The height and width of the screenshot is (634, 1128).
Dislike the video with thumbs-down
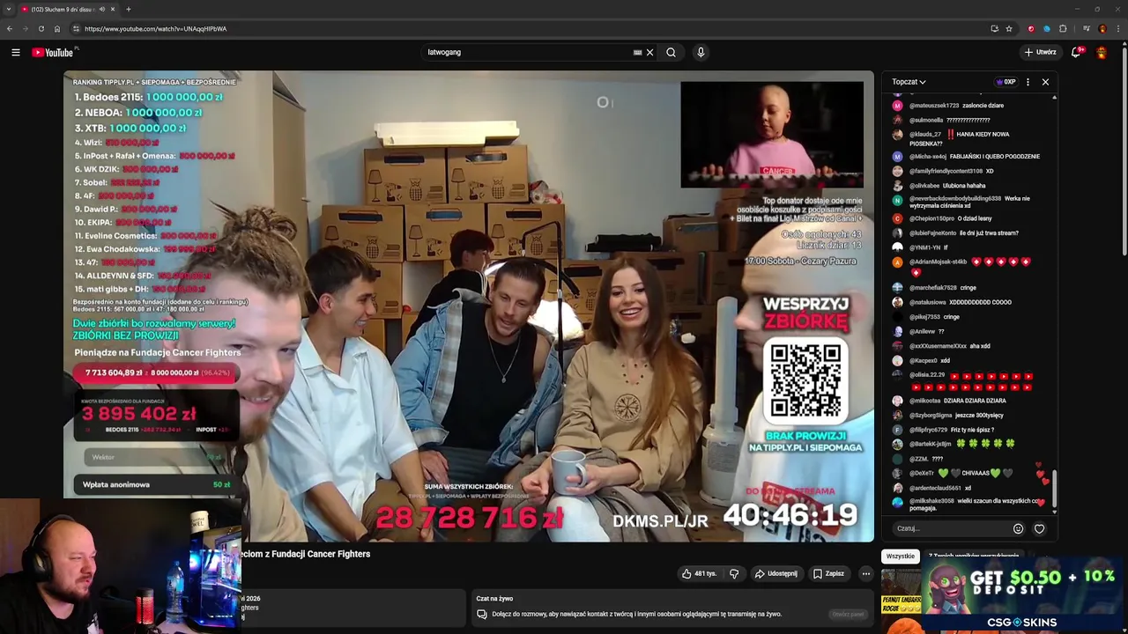[734, 573]
